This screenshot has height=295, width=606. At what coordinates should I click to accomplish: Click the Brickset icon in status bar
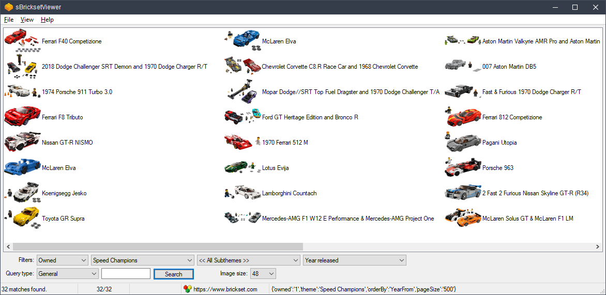(188, 289)
